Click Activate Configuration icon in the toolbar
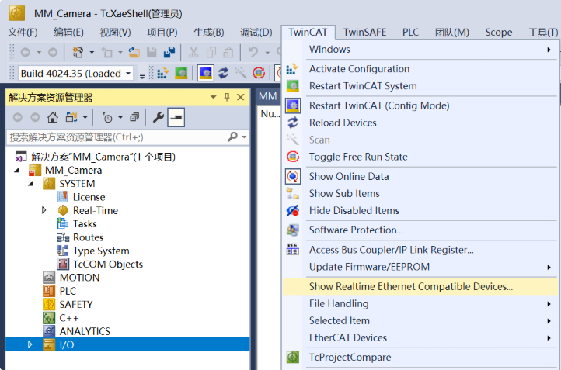The image size is (561, 370). pos(163,73)
